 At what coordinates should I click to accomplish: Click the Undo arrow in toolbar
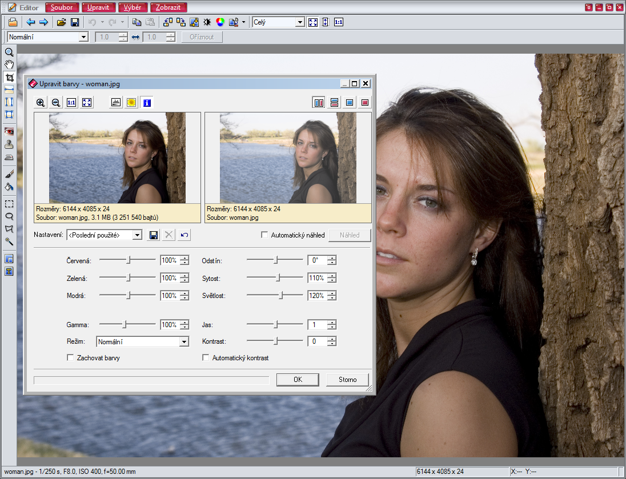[92, 22]
